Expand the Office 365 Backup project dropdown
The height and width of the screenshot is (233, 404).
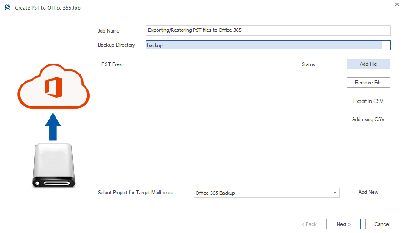335,193
